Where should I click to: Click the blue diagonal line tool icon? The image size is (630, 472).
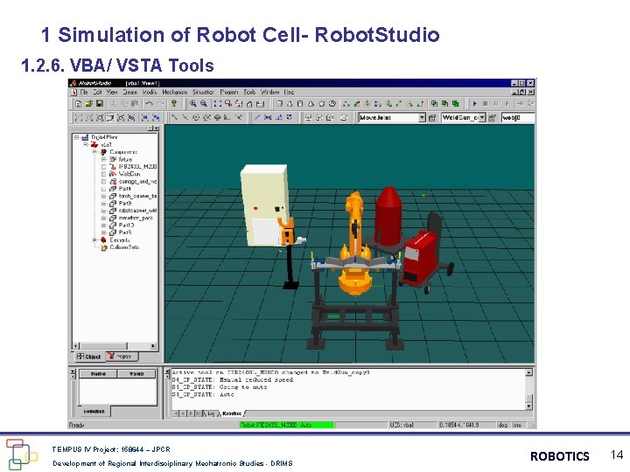tap(257, 118)
